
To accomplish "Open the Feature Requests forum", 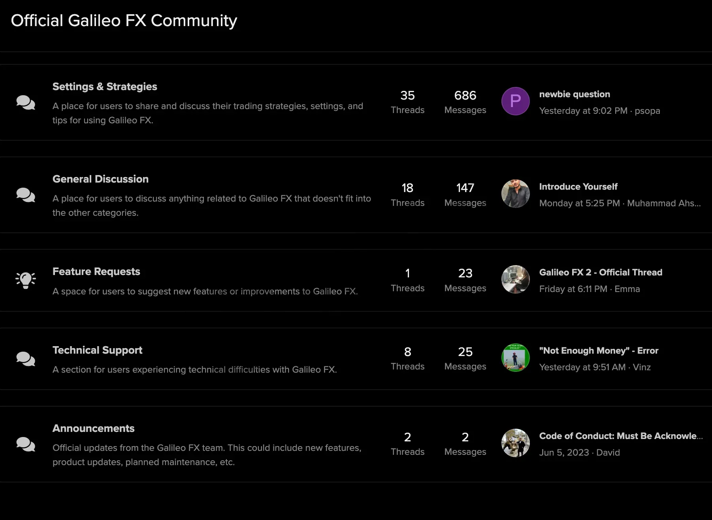I will pos(96,271).
